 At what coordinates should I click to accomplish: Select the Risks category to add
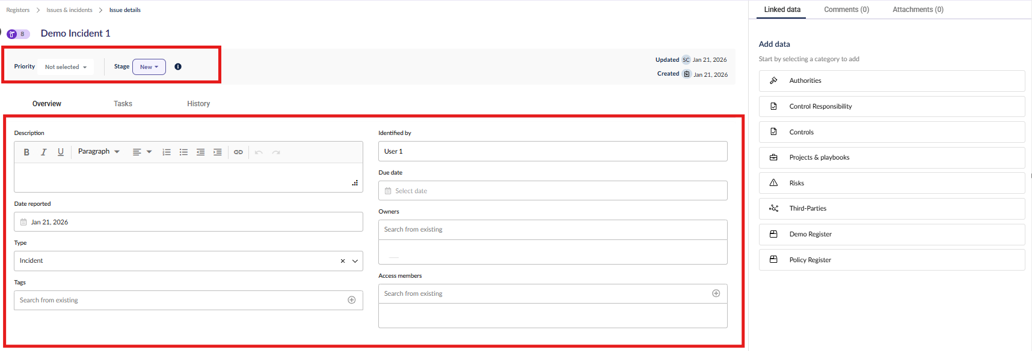click(x=891, y=183)
